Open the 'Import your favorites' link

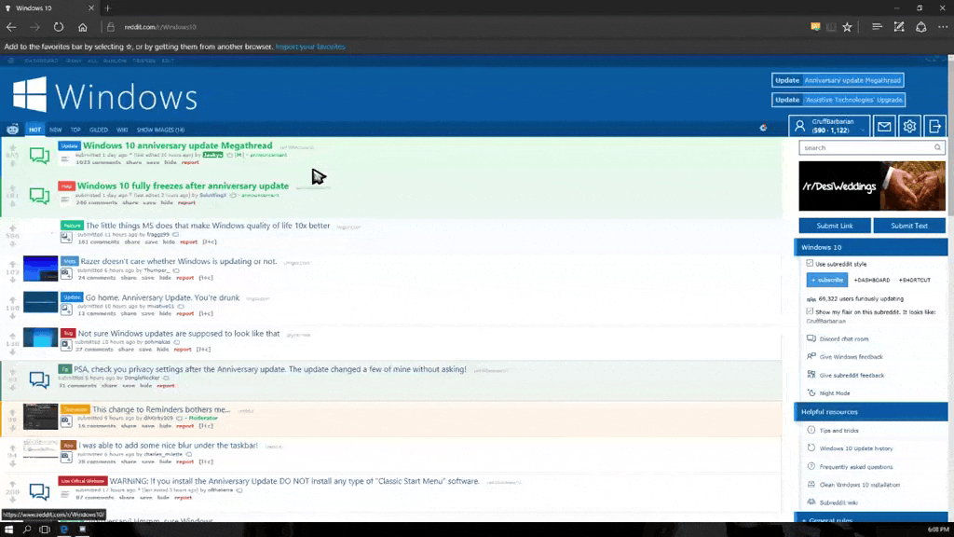click(310, 47)
